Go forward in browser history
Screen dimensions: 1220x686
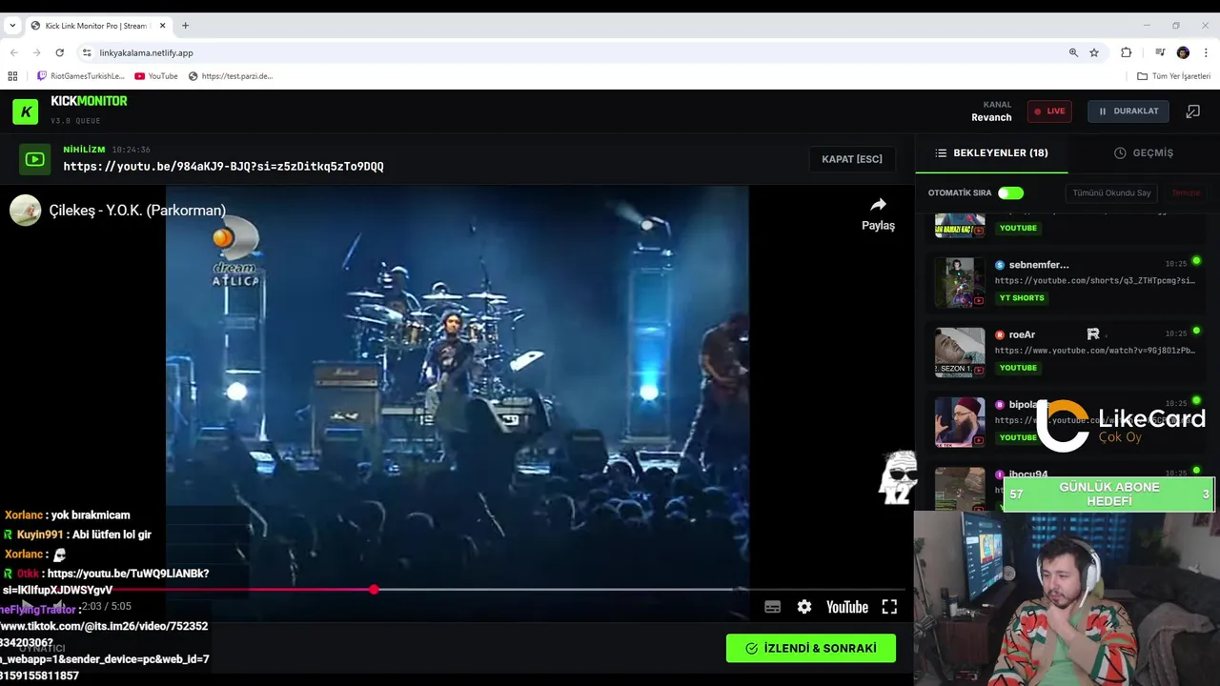[36, 52]
